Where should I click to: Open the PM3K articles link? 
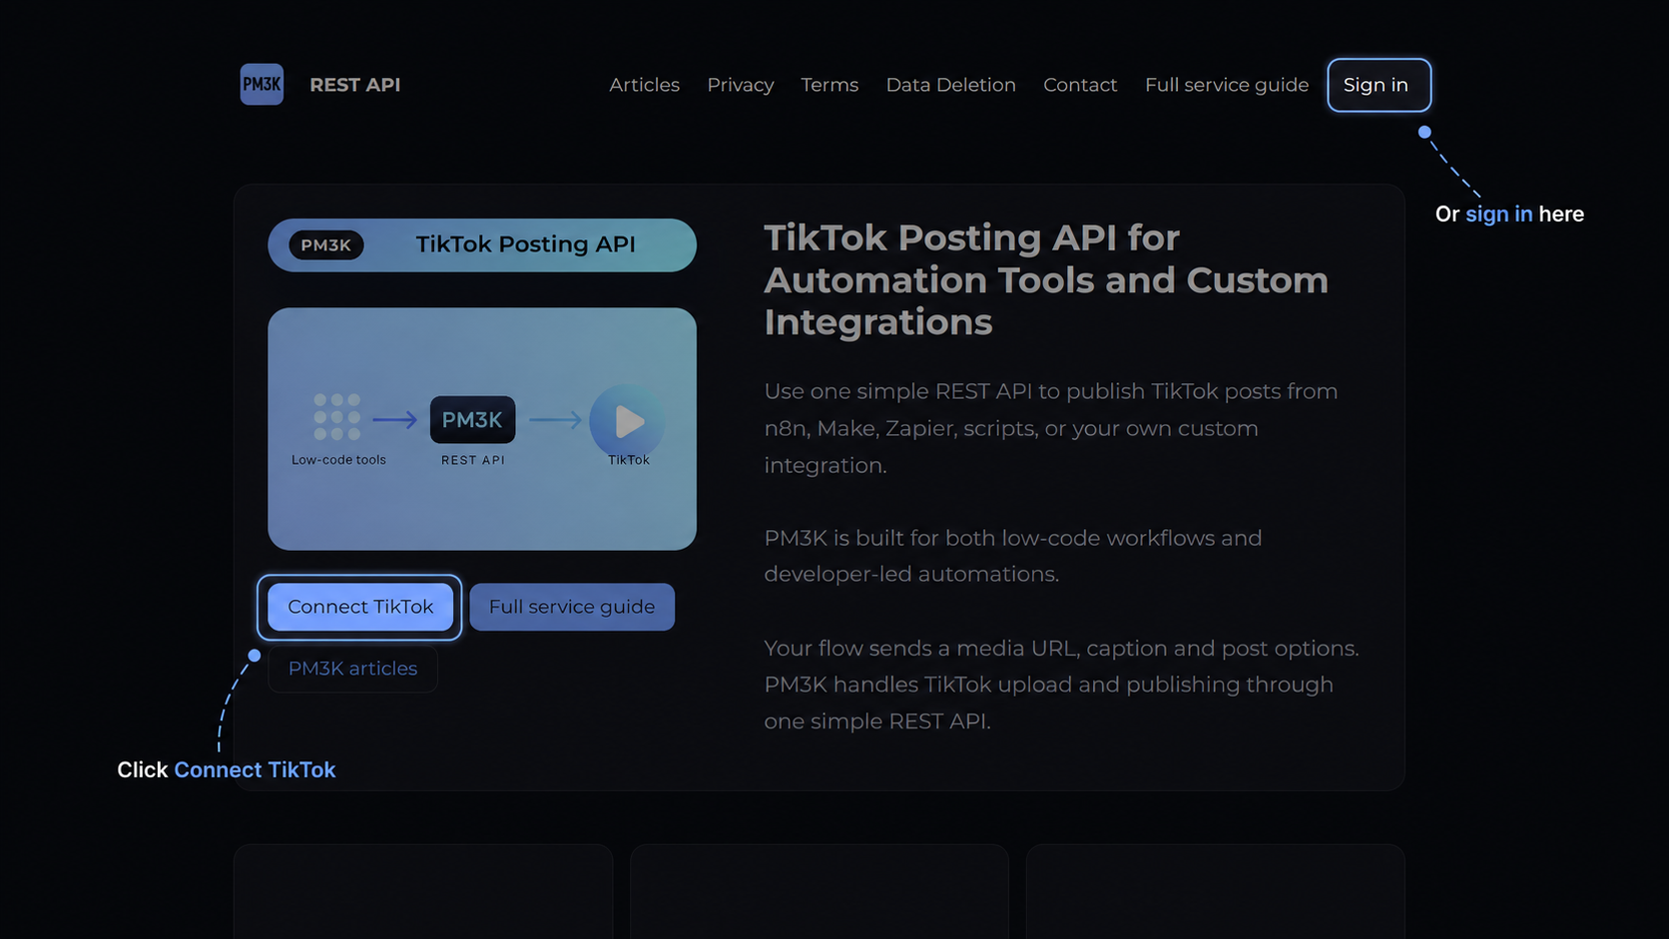click(x=352, y=669)
